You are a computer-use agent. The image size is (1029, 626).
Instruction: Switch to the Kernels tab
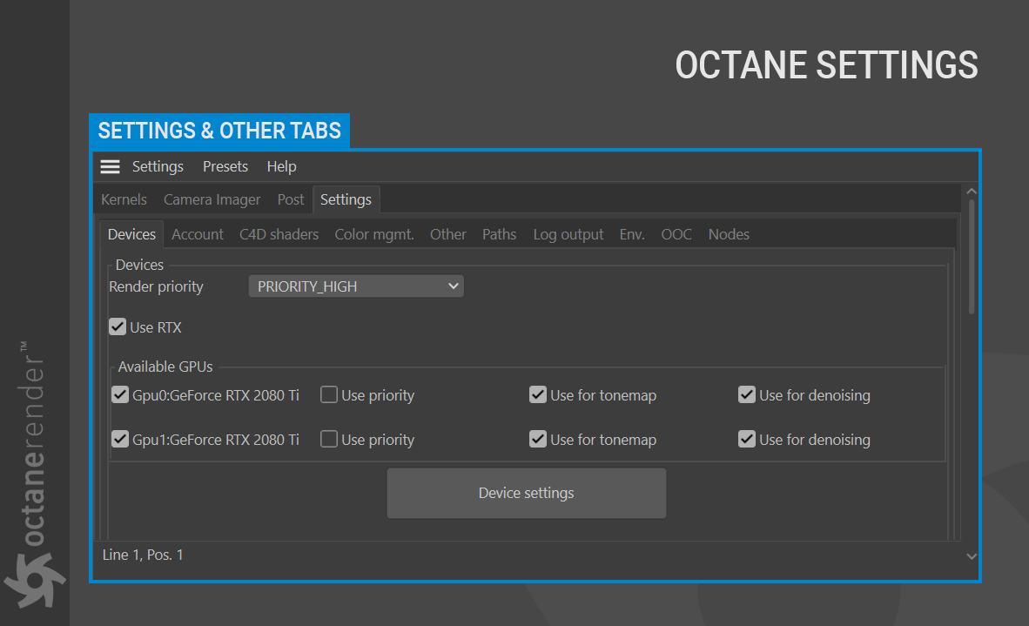coord(124,199)
